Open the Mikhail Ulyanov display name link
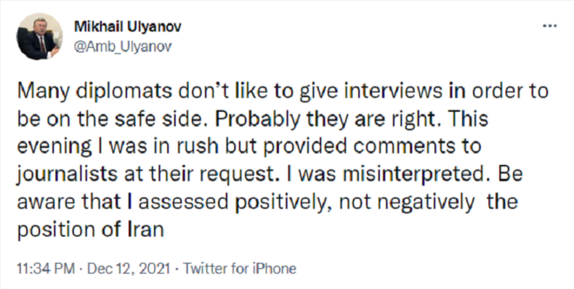 tap(128, 26)
